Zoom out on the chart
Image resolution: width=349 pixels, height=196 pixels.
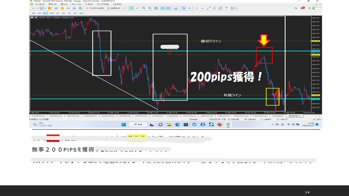150,8
